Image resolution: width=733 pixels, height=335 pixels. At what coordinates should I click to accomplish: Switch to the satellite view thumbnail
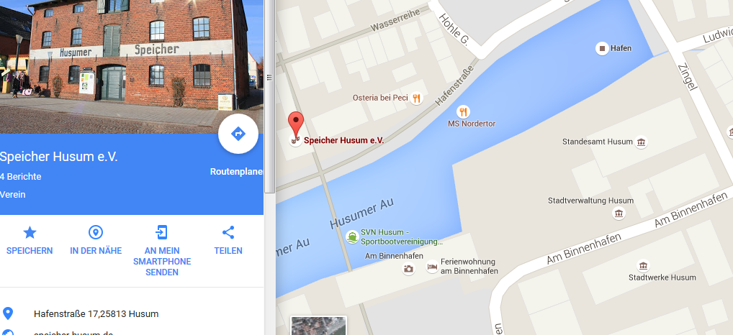tap(318, 326)
